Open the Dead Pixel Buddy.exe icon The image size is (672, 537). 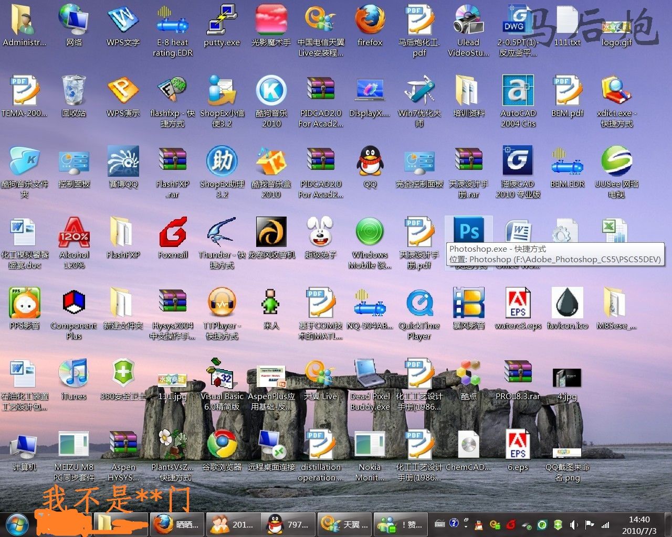[370, 373]
